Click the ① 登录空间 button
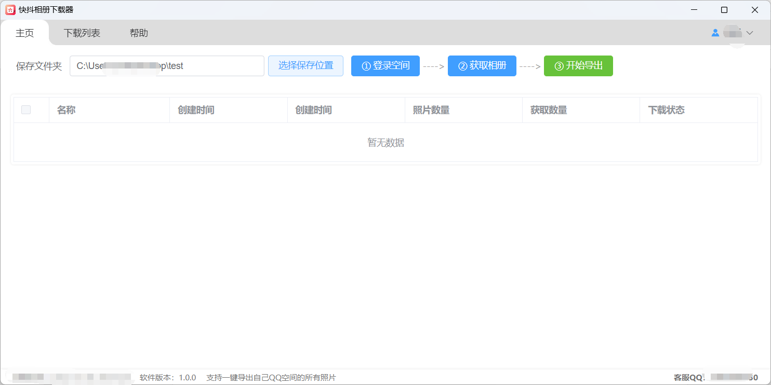This screenshot has width=771, height=385. click(385, 66)
